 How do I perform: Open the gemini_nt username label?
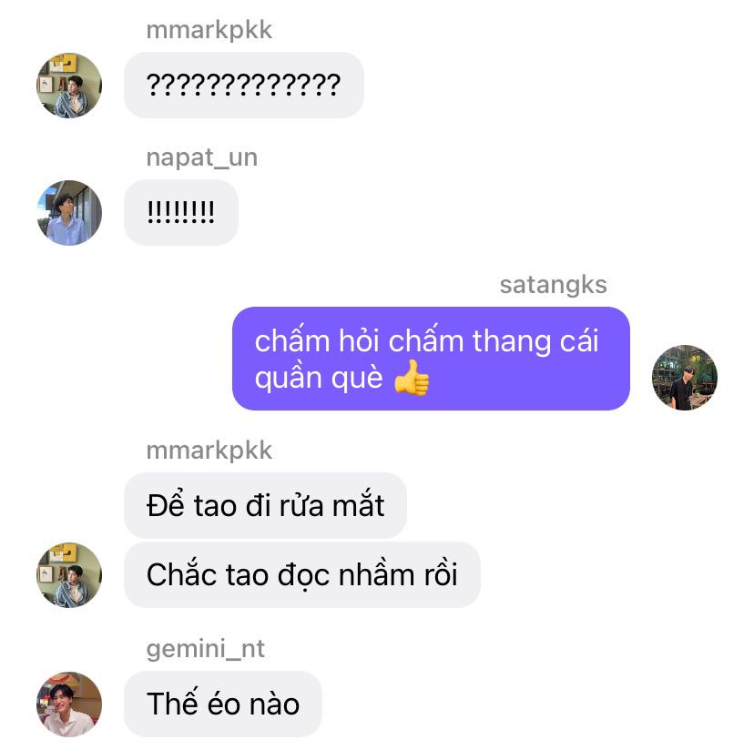tap(205, 649)
